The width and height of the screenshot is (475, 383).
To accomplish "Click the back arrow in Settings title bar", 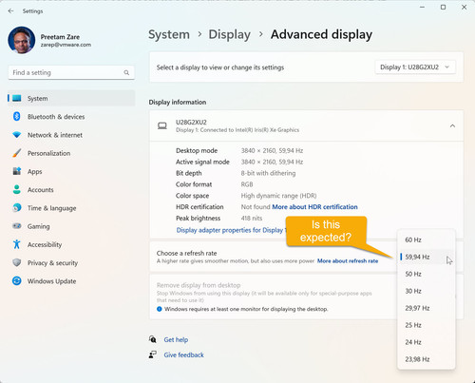I will (x=10, y=11).
